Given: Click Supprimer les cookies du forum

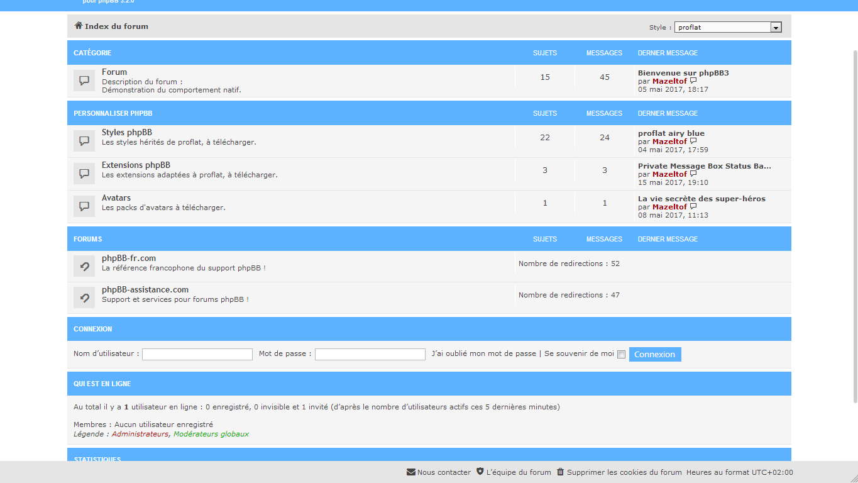Looking at the screenshot, I should (624, 472).
